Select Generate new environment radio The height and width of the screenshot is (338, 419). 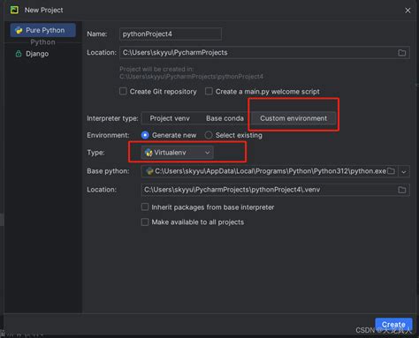[145, 135]
